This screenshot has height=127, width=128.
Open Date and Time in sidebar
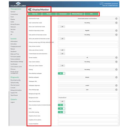pyautogui.click(x=15, y=54)
